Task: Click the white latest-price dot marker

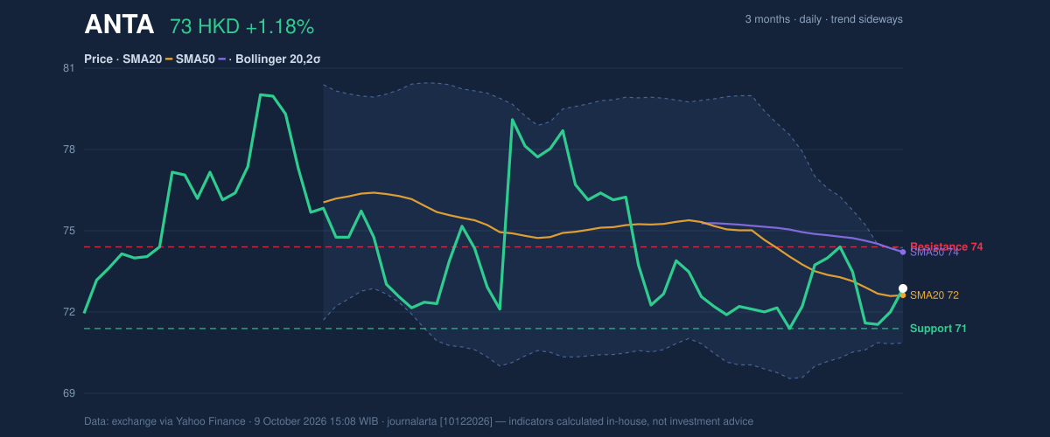Action: click(x=903, y=288)
